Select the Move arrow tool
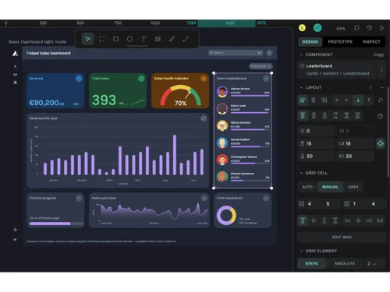 87,39
